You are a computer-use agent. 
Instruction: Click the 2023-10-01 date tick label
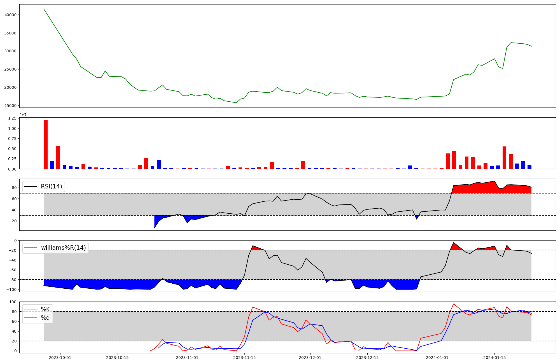60,358
